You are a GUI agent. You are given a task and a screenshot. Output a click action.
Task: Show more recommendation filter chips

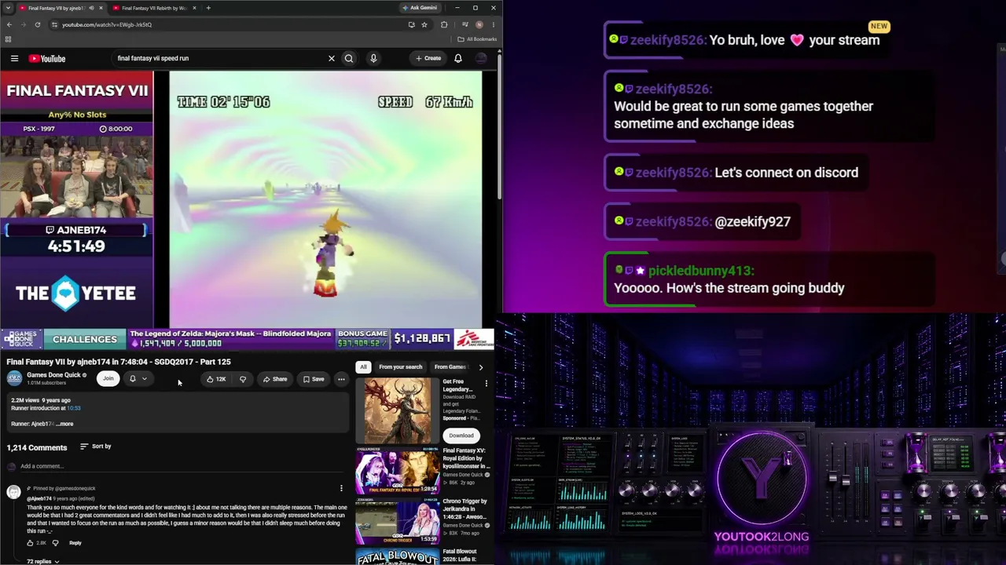(x=481, y=366)
